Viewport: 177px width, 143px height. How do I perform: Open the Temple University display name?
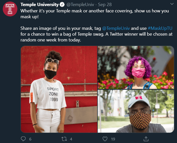coord(39,5)
